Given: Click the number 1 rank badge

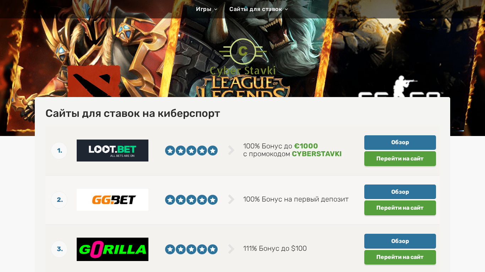Looking at the screenshot, I should coord(59,151).
